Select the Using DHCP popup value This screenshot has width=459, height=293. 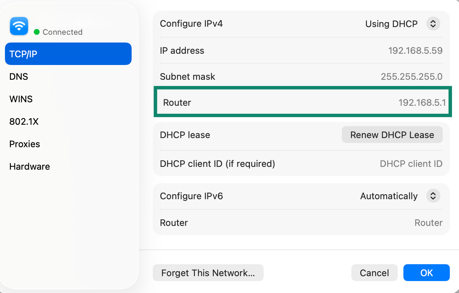(x=391, y=24)
